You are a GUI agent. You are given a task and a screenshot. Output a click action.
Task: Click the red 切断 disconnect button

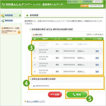tap(55, 95)
